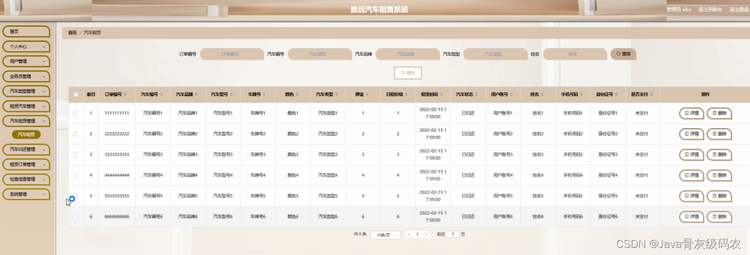Viewport: 750px width, 255px height.
Task: Open 详情 for order 3333333333
Action: point(691,155)
